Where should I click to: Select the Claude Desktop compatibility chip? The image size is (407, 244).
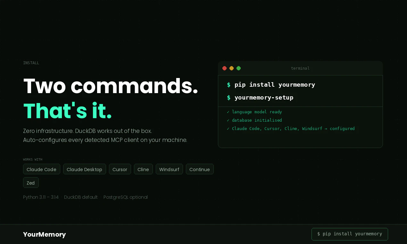pos(85,169)
